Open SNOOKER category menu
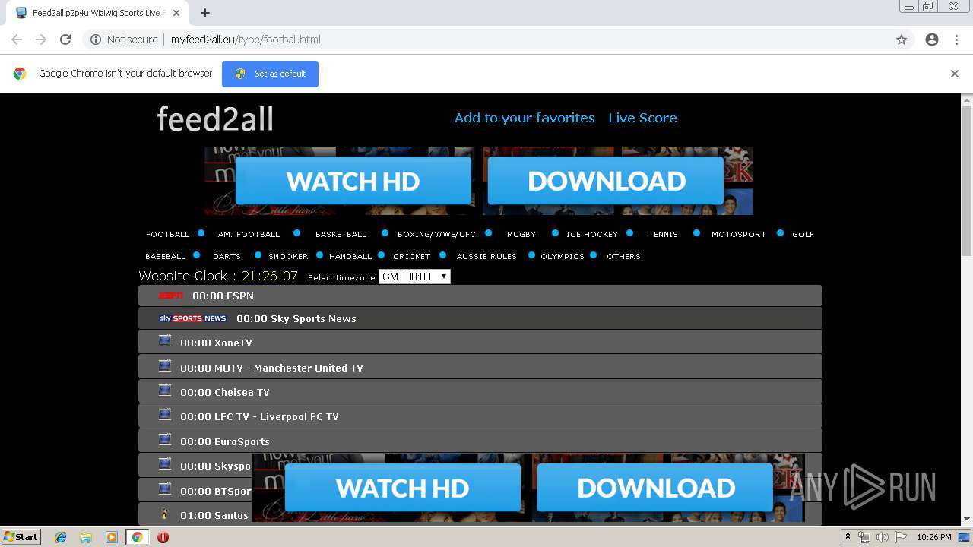The height and width of the screenshot is (547, 973). tap(288, 256)
